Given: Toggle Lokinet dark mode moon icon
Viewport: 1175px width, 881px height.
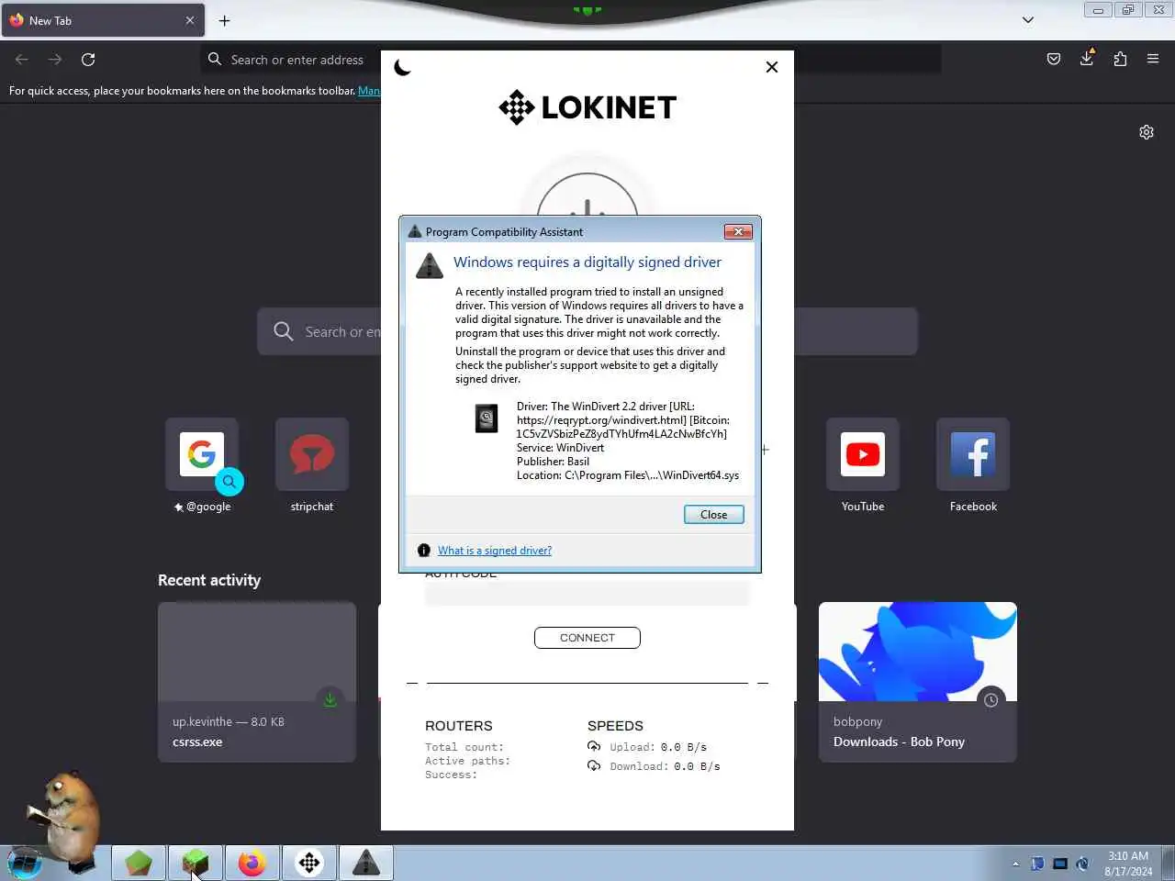Looking at the screenshot, I should [402, 67].
